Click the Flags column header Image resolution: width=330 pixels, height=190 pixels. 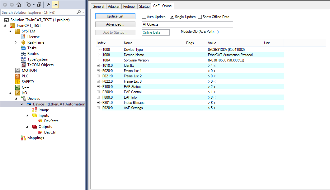[195, 43]
